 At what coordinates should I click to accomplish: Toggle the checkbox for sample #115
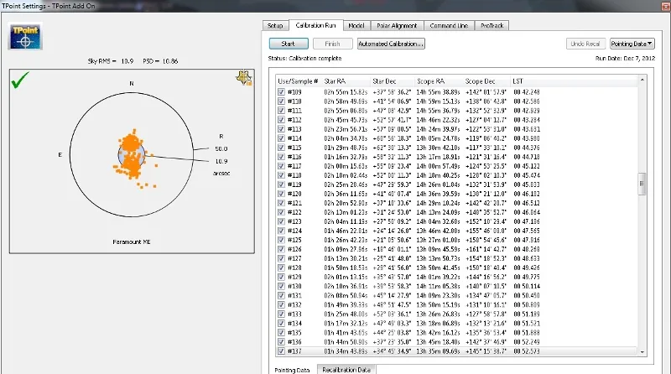tap(281, 148)
